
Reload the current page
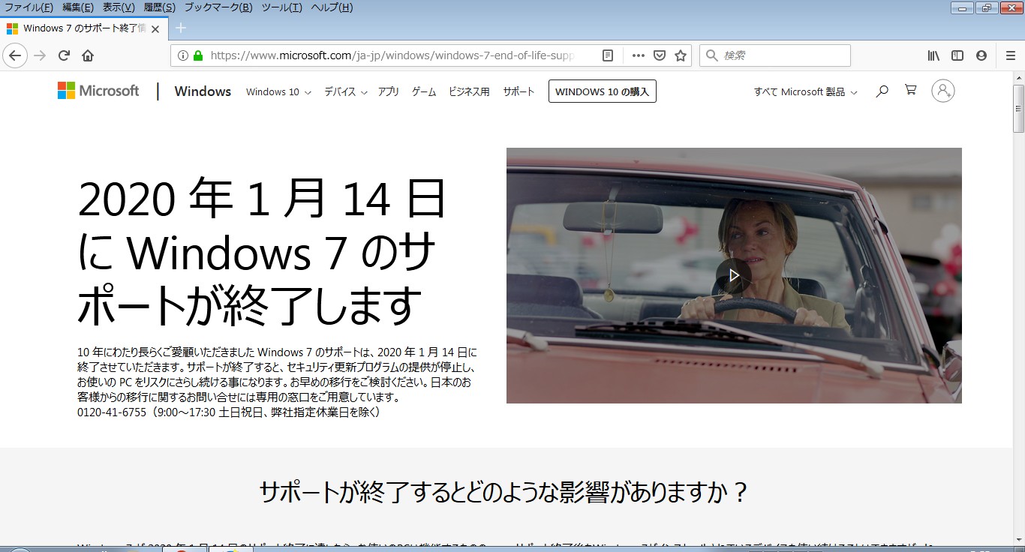click(x=64, y=55)
